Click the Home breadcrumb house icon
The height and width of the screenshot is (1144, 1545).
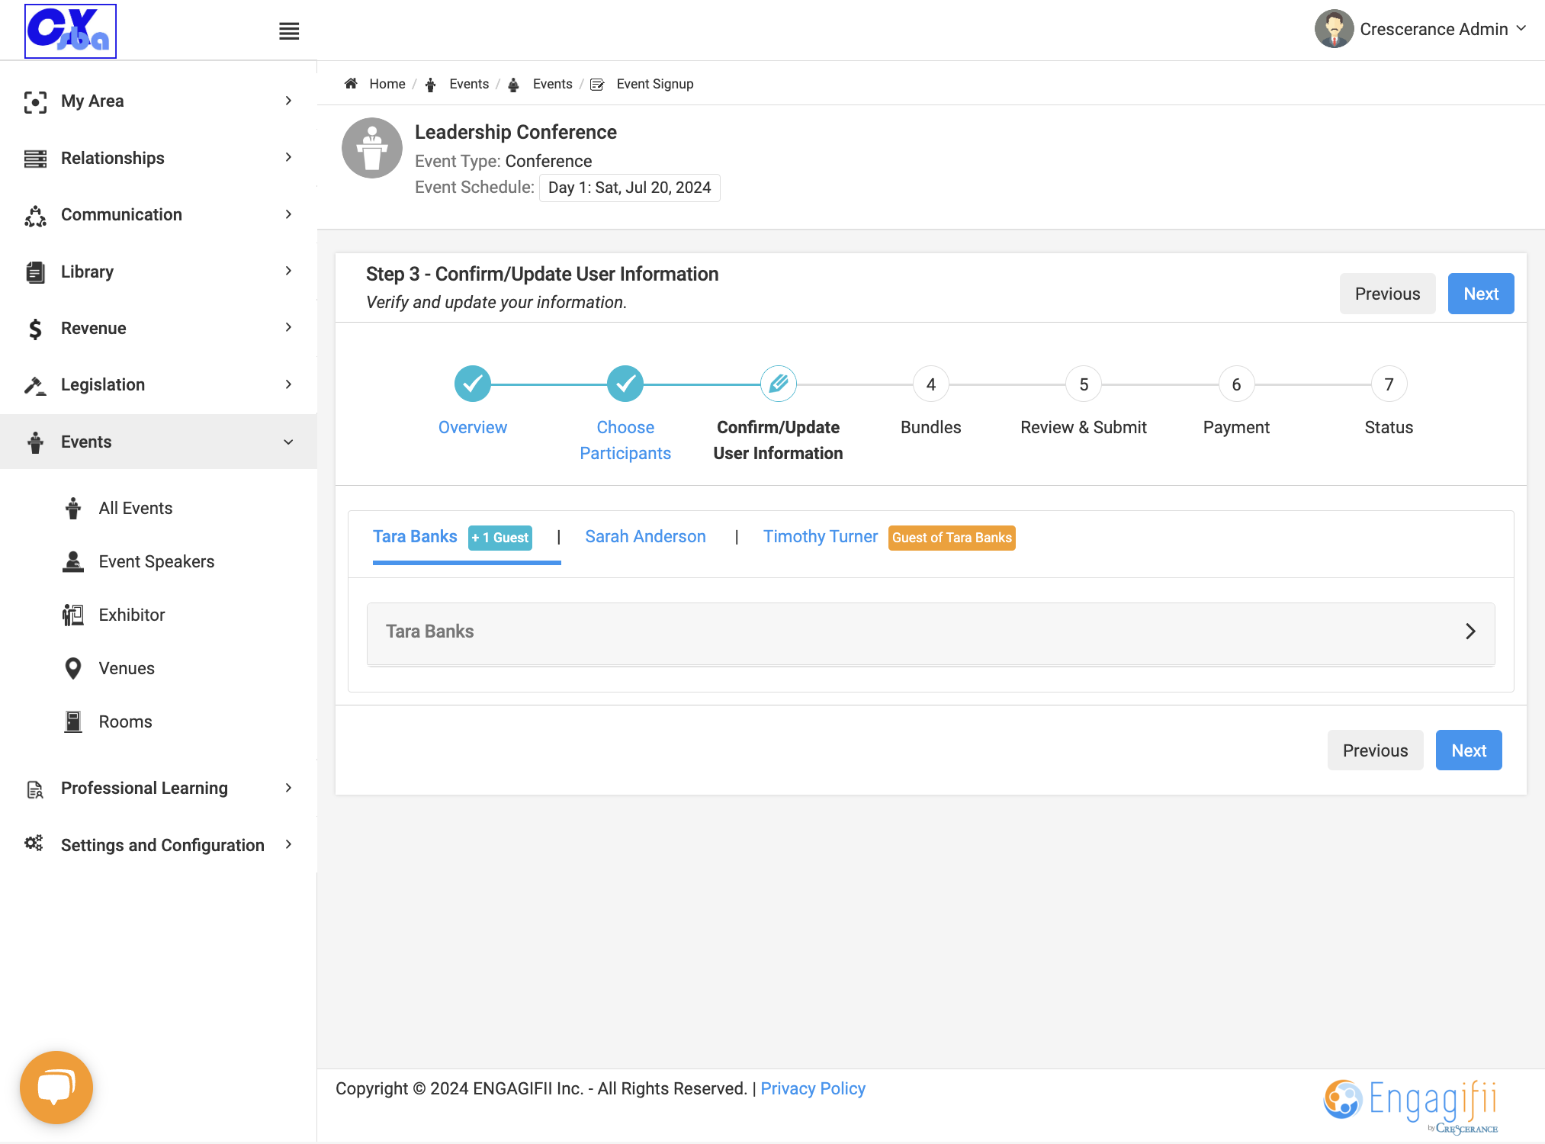tap(351, 84)
